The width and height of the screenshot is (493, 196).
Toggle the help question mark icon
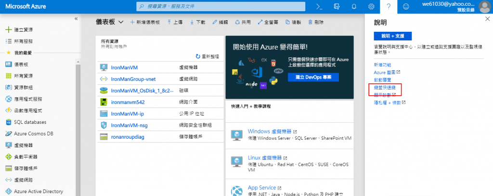tap(389, 6)
